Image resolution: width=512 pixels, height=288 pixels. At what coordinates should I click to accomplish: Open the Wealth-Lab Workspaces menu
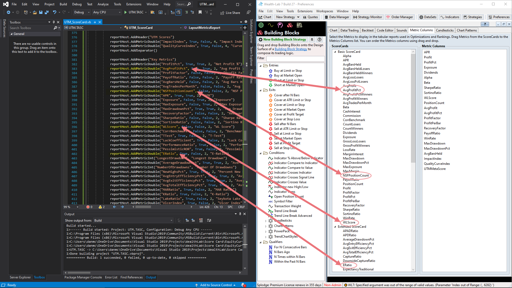pos(324,11)
